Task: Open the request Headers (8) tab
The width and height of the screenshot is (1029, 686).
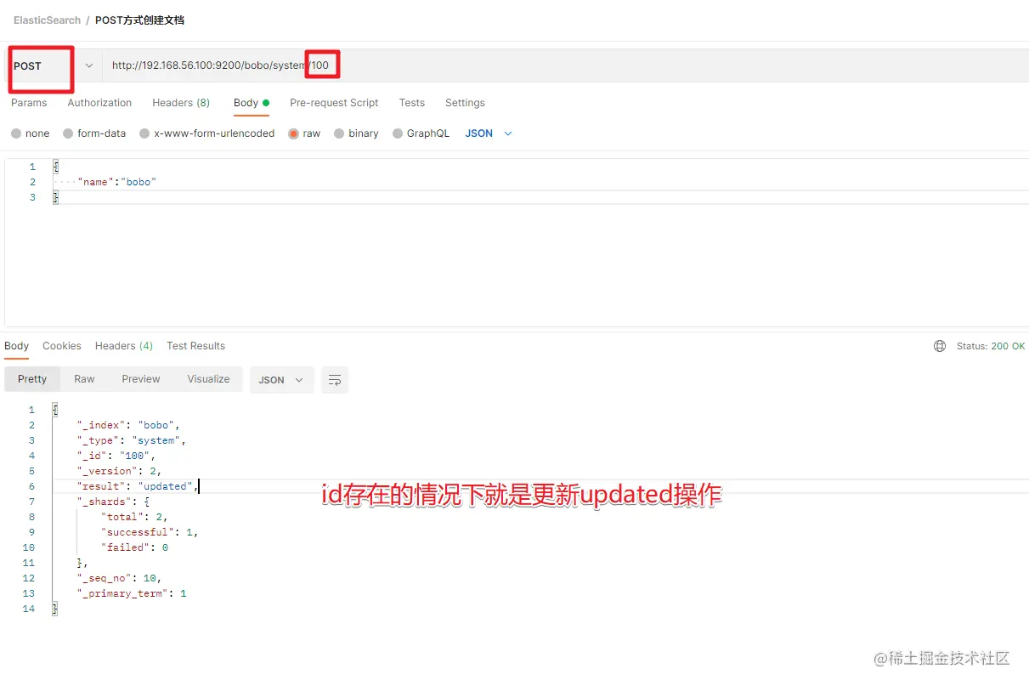Action: (x=181, y=103)
